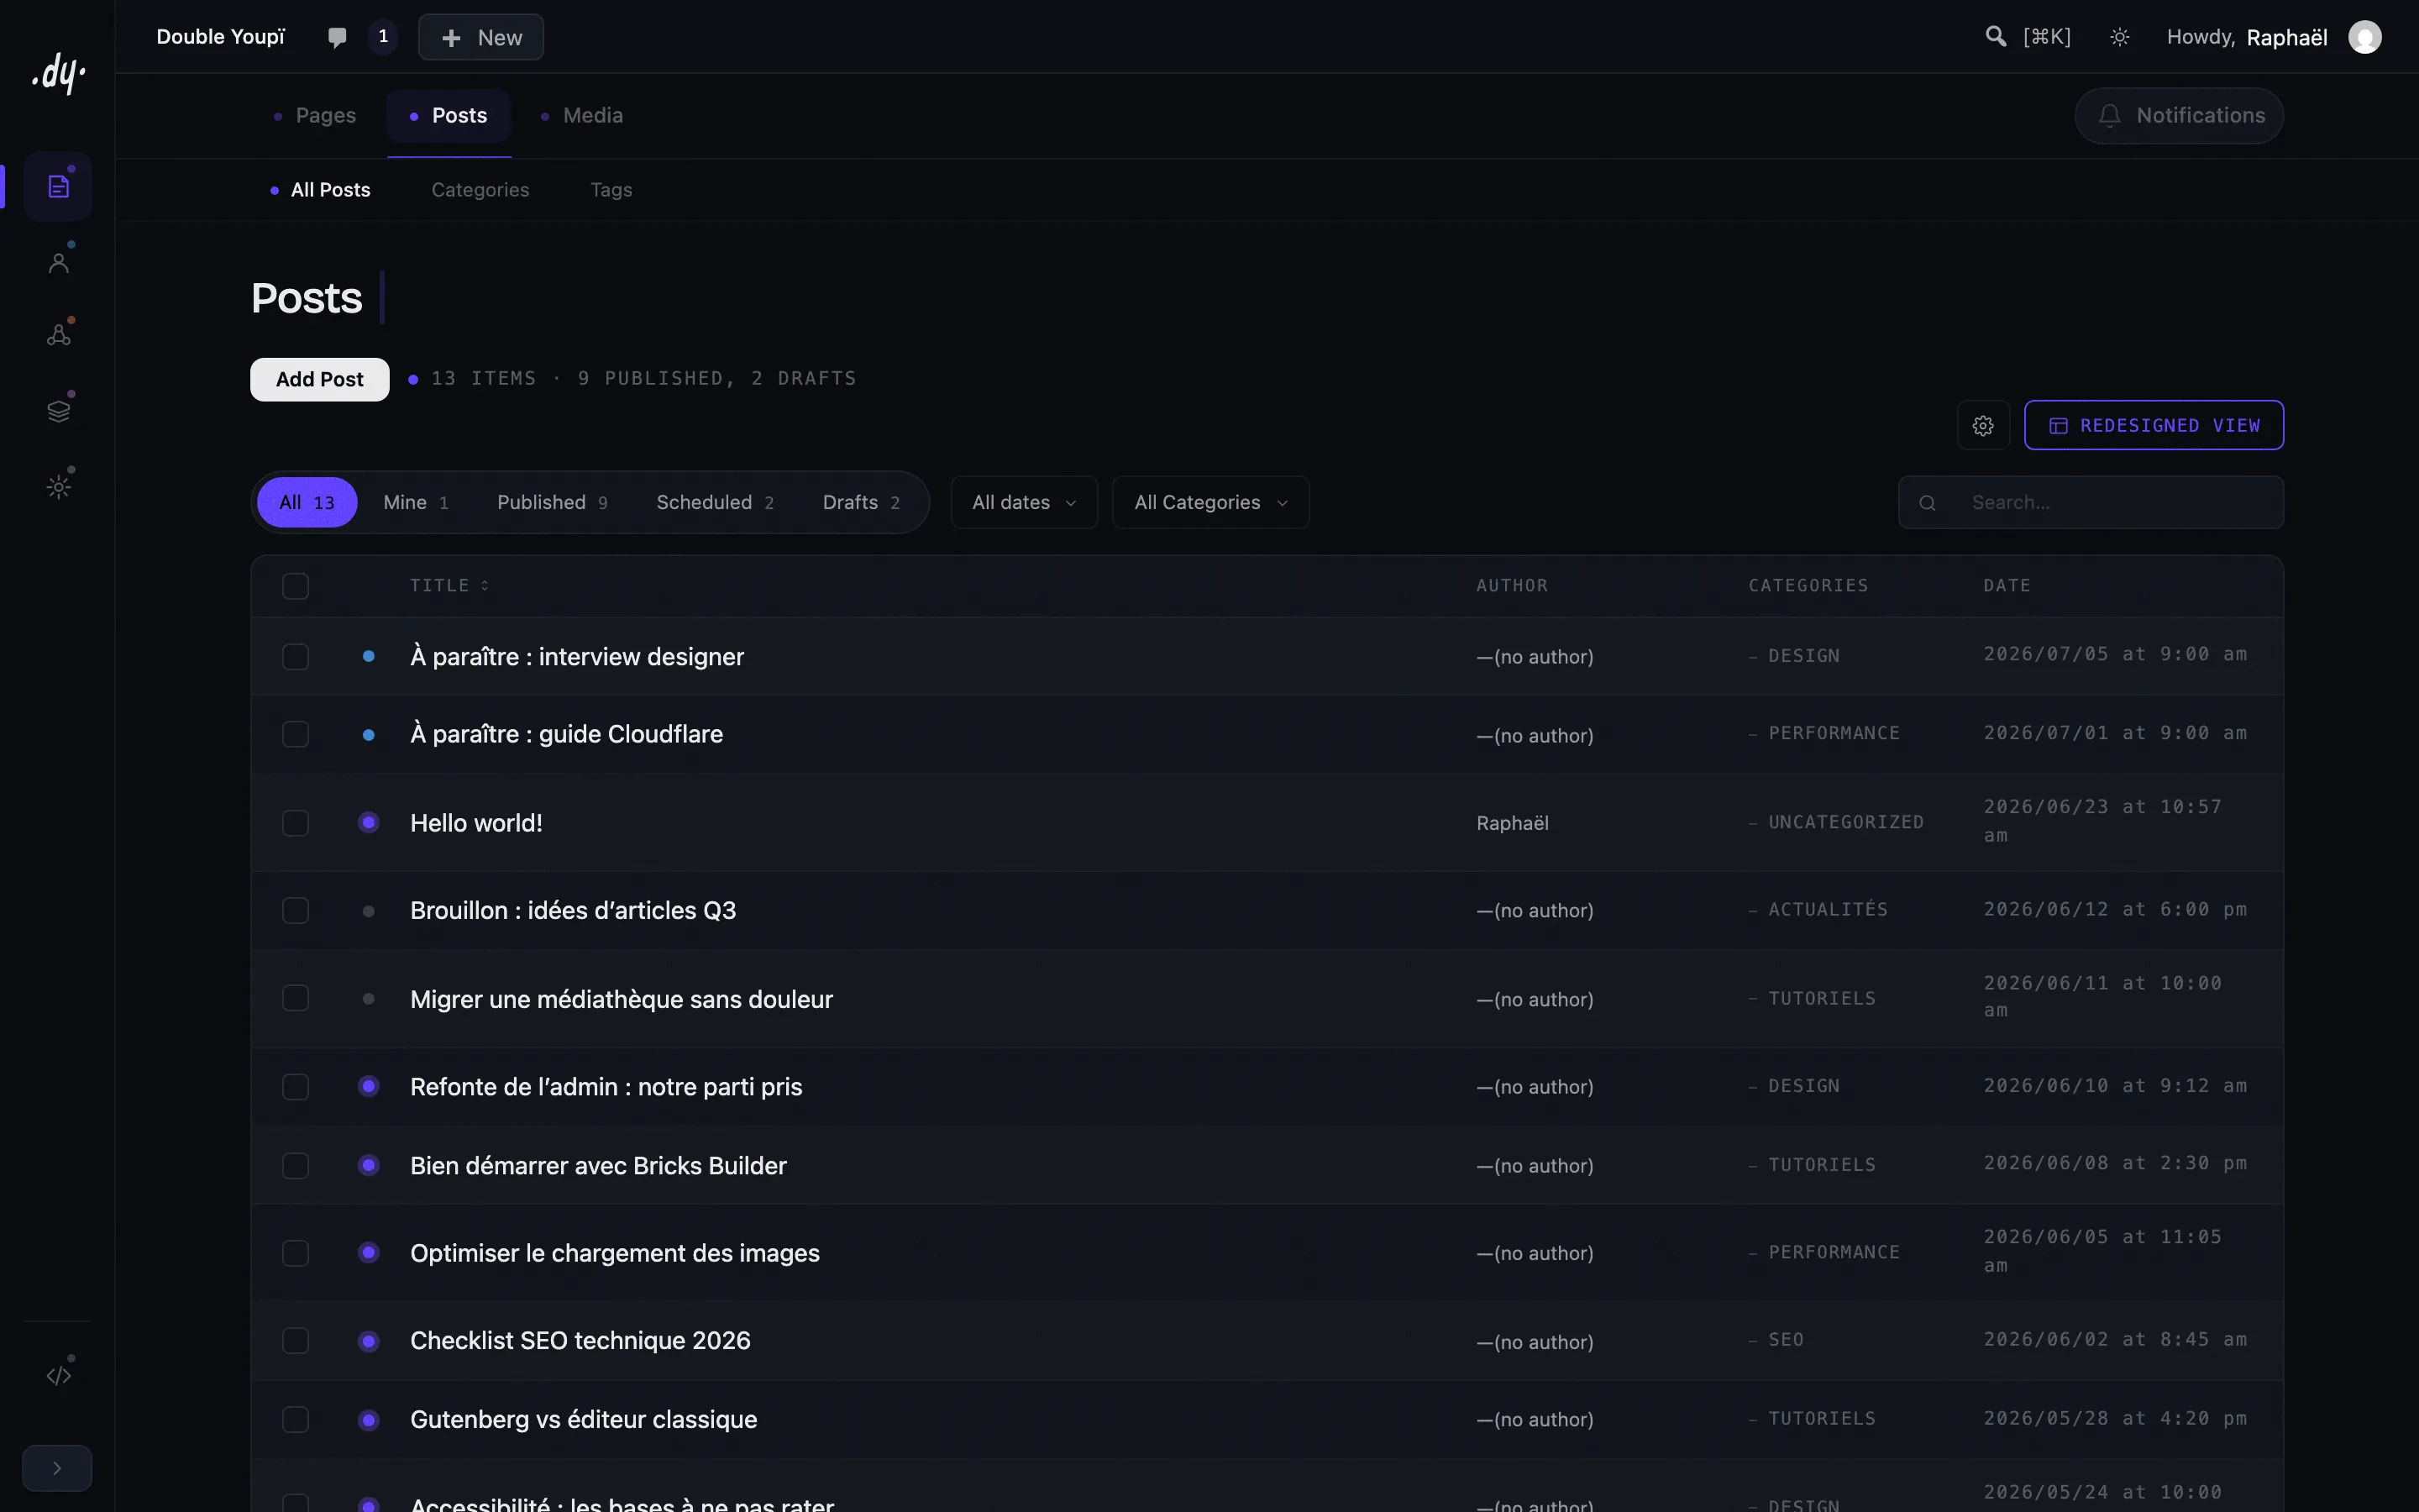This screenshot has height=1512, width=2419.
Task: Click the Add Post button
Action: pos(320,379)
